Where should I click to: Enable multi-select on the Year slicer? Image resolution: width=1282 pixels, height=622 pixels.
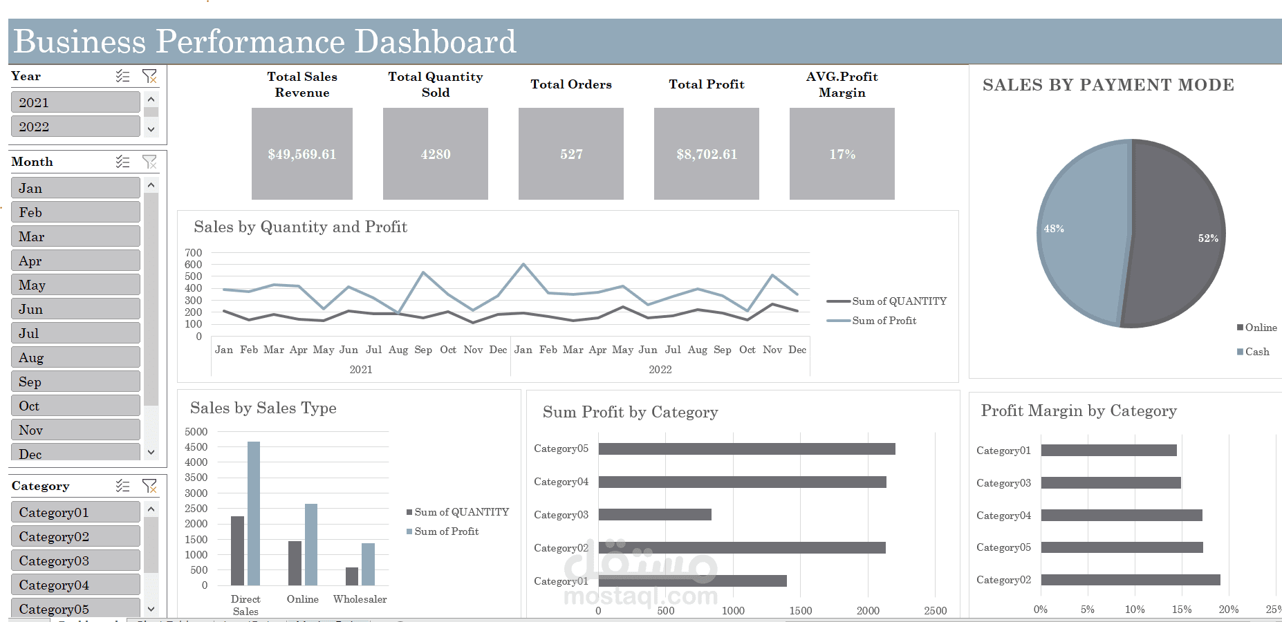tap(123, 76)
